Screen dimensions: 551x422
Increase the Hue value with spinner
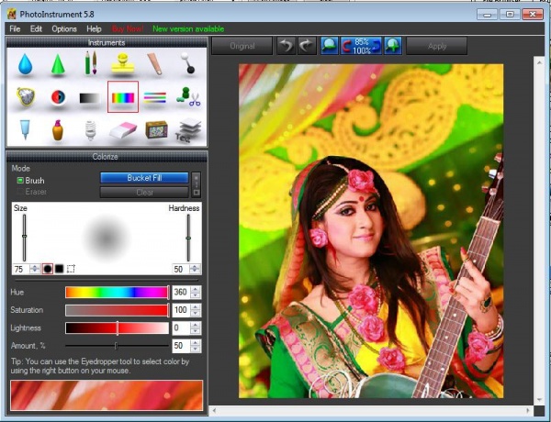(195, 289)
